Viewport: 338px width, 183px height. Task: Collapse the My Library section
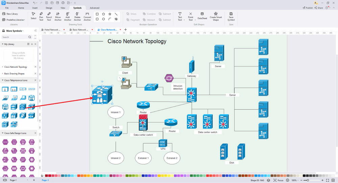[x=3, y=44]
